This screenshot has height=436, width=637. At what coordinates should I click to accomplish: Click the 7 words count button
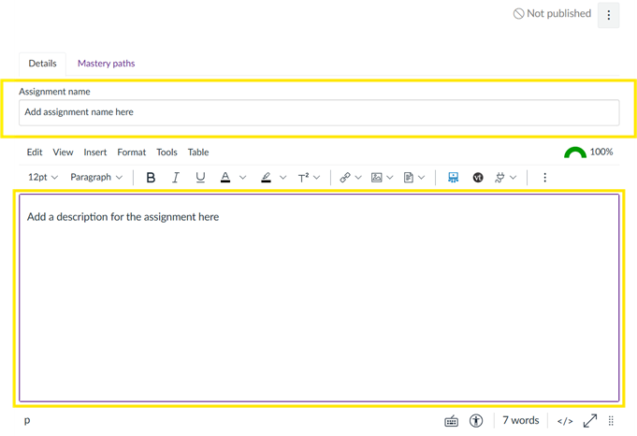[520, 421]
